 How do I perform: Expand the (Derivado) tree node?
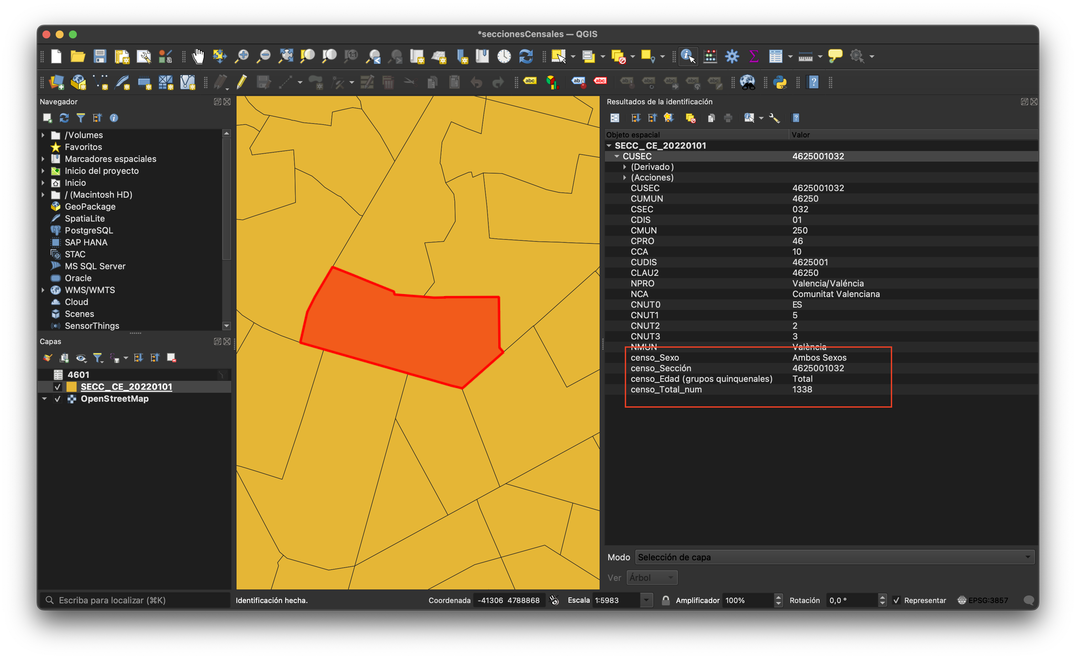click(x=624, y=167)
